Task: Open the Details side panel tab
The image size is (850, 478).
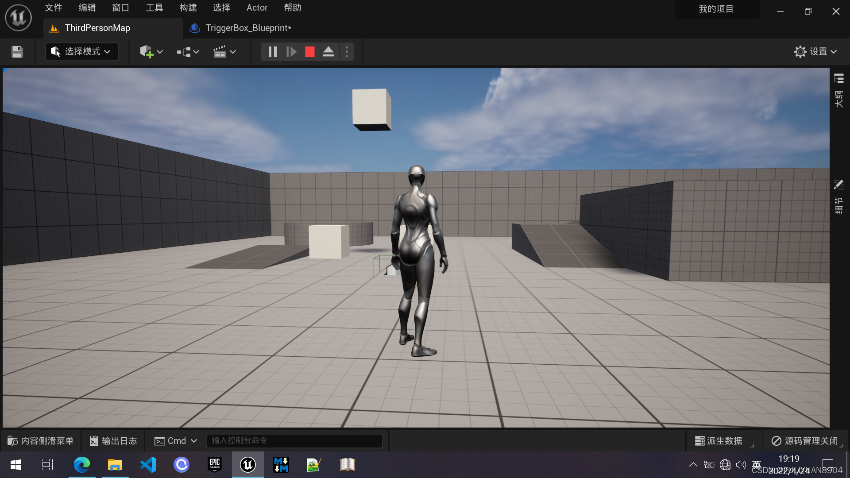Action: click(x=839, y=197)
